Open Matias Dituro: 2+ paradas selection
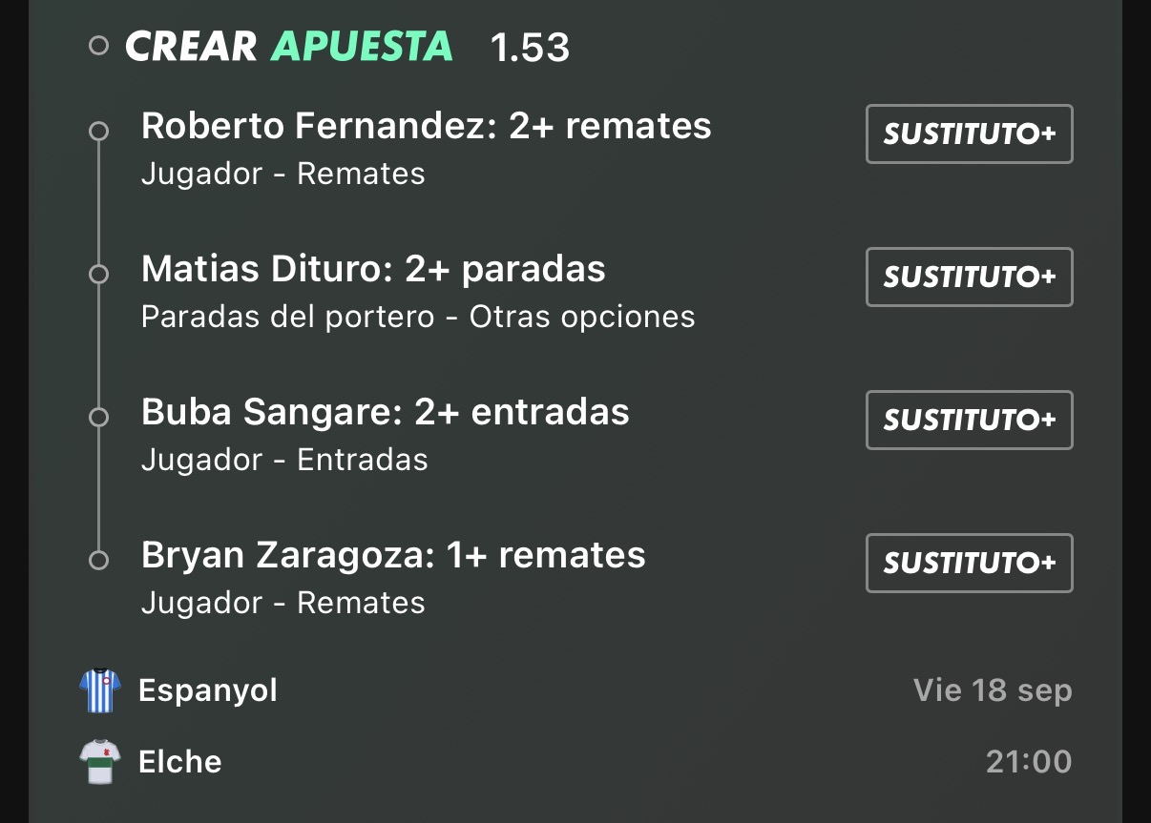 tap(373, 269)
